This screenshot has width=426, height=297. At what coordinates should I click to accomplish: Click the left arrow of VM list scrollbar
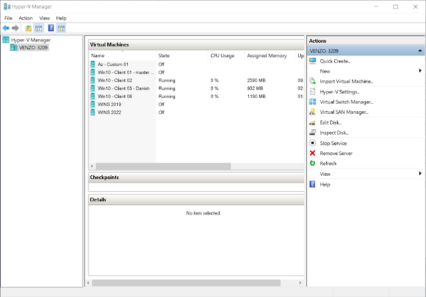[92, 166]
